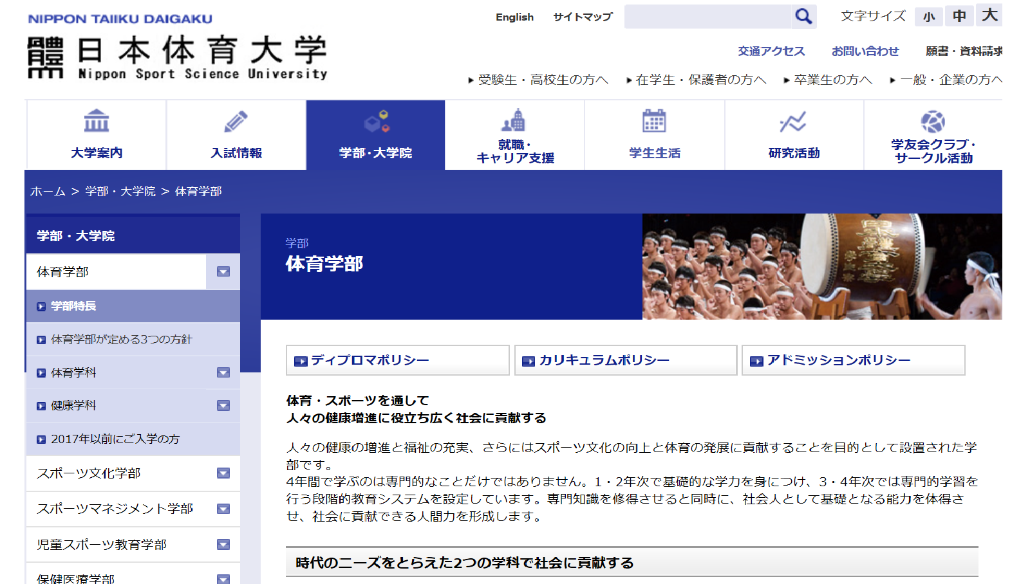Click the site search input field
Screen dimensions: 1030x584
[707, 17]
